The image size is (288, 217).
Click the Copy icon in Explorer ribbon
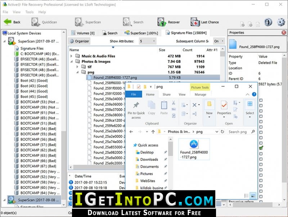[x=152, y=105]
